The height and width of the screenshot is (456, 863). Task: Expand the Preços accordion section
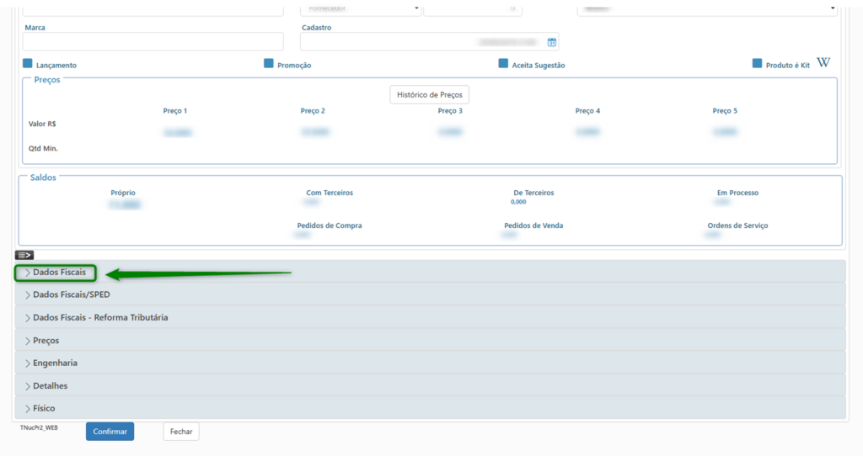point(46,341)
